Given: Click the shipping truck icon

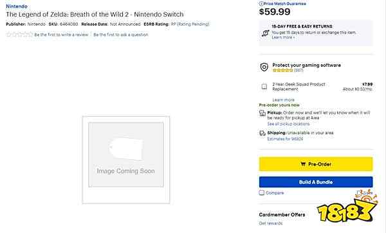Looking at the screenshot, I should tap(262, 133).
